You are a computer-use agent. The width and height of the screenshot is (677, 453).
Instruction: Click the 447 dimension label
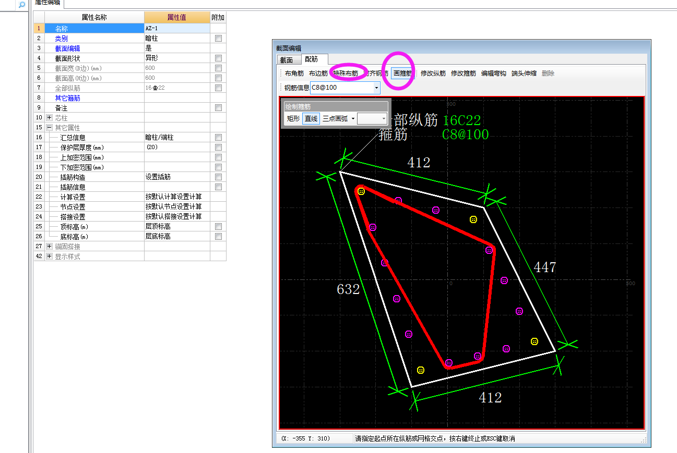545,267
